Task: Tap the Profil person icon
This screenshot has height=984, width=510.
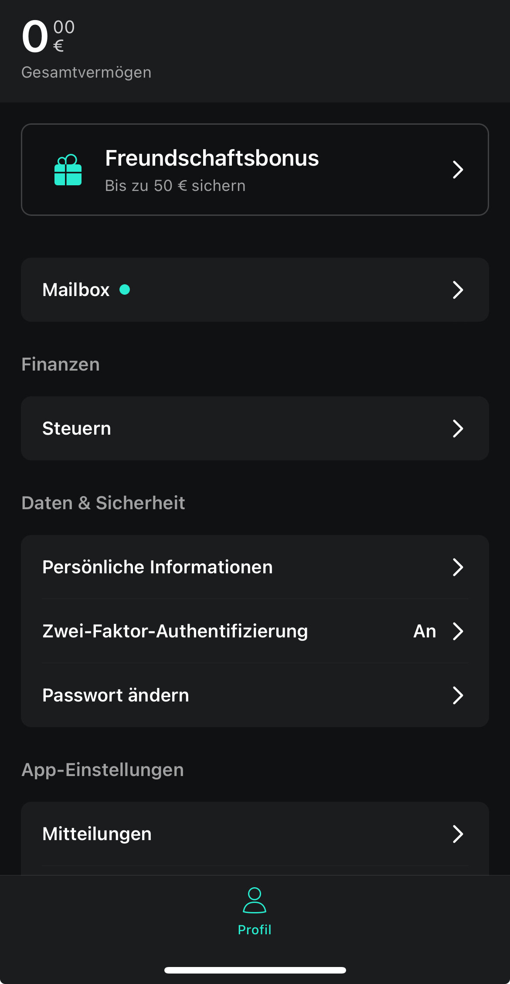Action: tap(255, 900)
